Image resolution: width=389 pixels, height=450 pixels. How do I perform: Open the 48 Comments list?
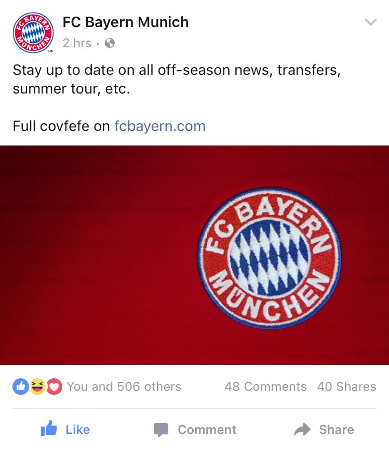tap(265, 387)
